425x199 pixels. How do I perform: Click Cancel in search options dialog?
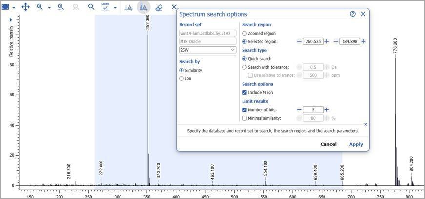[x=328, y=144]
